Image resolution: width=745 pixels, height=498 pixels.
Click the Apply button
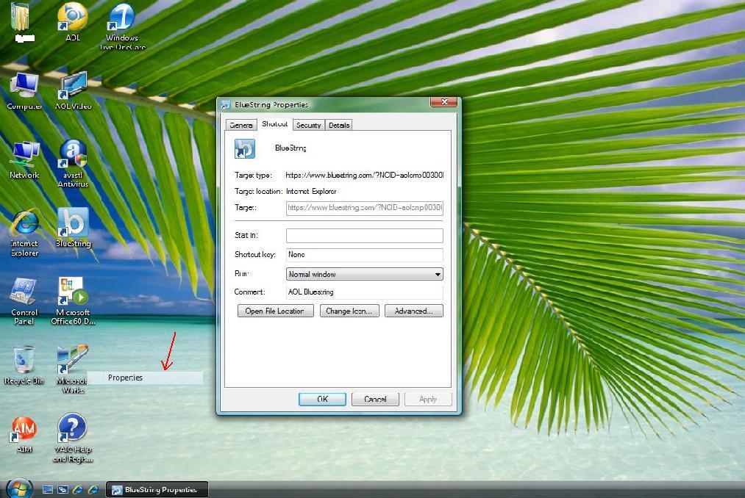pos(427,400)
